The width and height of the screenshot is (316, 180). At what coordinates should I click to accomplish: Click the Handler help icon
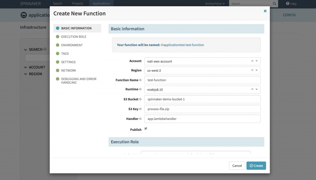click(x=141, y=119)
